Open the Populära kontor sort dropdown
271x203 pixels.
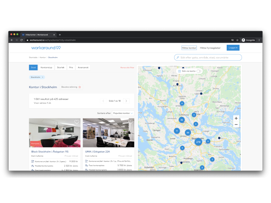(123, 113)
